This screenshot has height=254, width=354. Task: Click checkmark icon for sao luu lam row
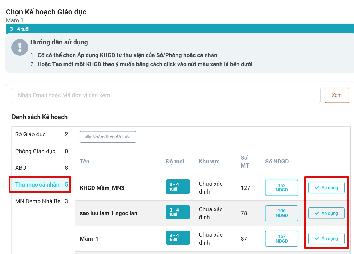(x=317, y=213)
